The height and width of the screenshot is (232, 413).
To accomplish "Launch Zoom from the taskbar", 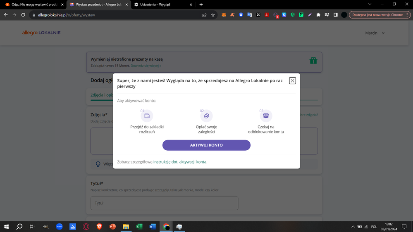I will [59, 227].
